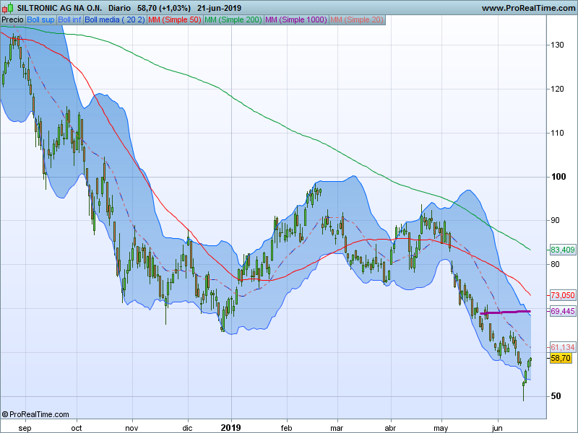Click the 83,409 green price label
Image resolution: width=578 pixels, height=433 pixels.
tap(563, 250)
